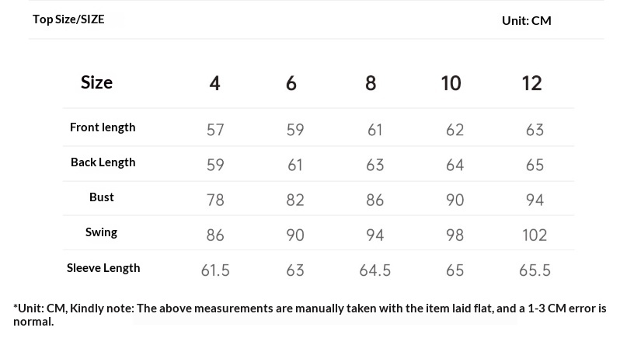Click the "Top Size/SIZE" heading

(68, 19)
